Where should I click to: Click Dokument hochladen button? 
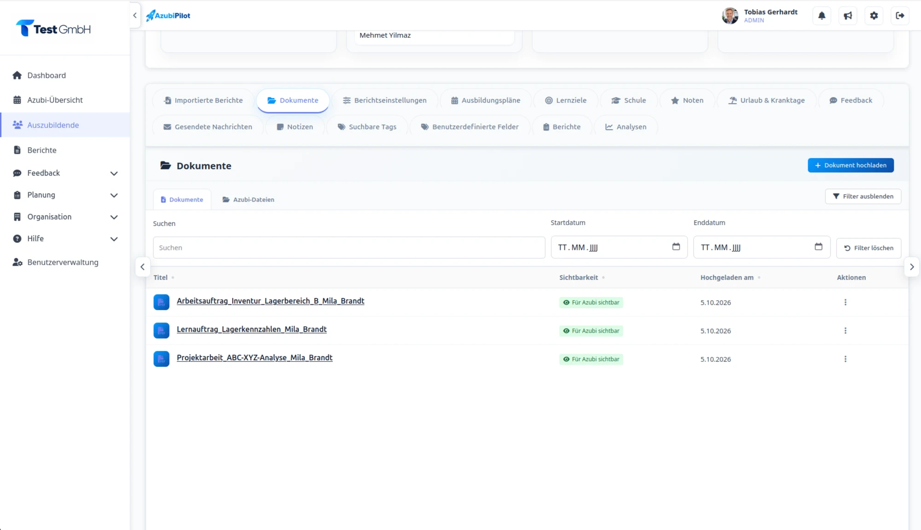point(851,165)
